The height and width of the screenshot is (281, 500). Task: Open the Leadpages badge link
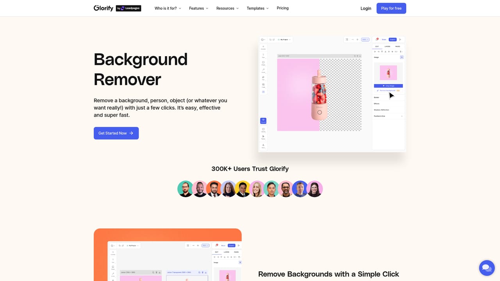[x=129, y=8]
